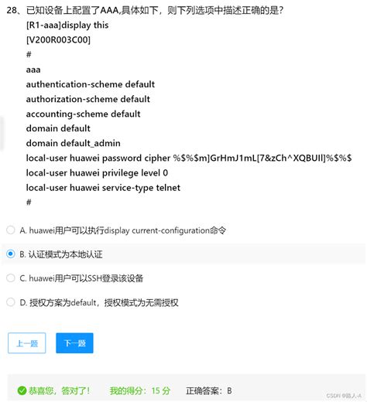The width and height of the screenshot is (367, 402).
Task: Click the green checkmark success icon
Action: pos(22,390)
